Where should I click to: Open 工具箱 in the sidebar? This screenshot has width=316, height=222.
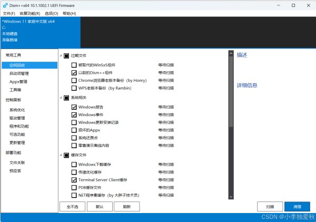pos(15,90)
